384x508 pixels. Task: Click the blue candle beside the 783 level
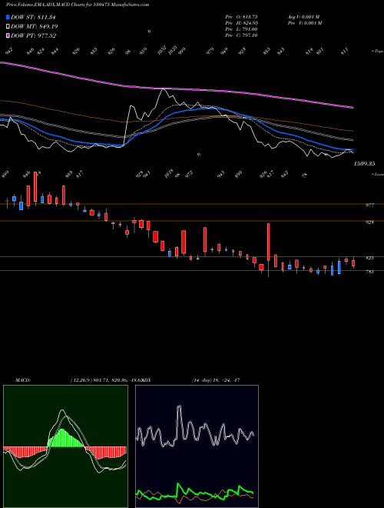(339, 268)
